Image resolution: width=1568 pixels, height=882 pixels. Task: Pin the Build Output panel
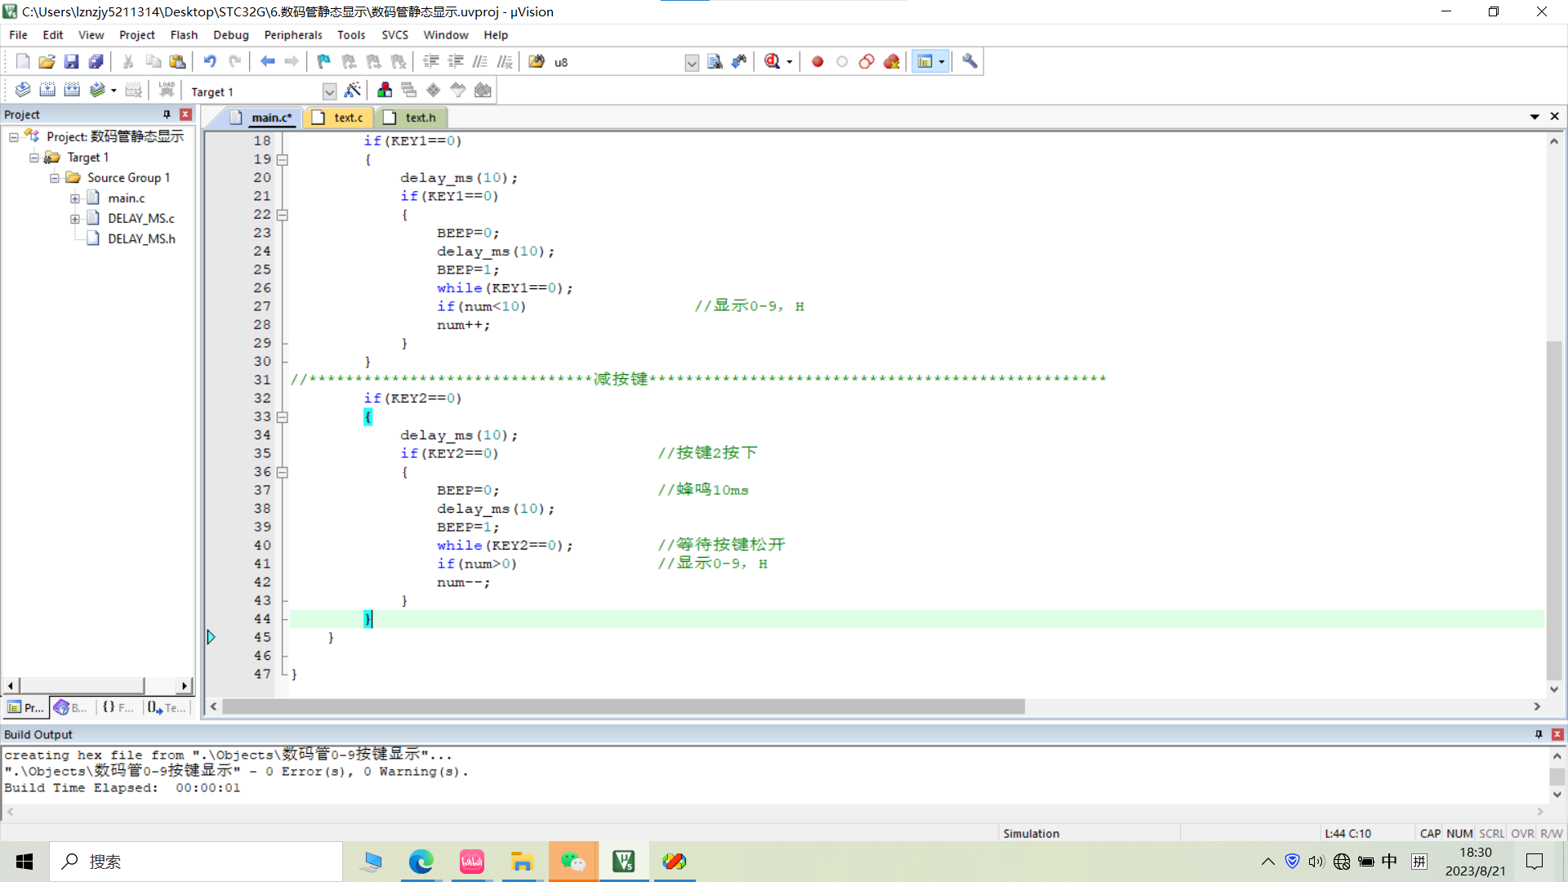[1539, 735]
